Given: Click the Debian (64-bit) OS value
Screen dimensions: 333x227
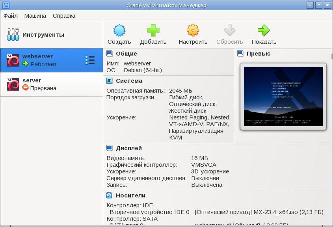Looking at the screenshot, I should [143, 70].
